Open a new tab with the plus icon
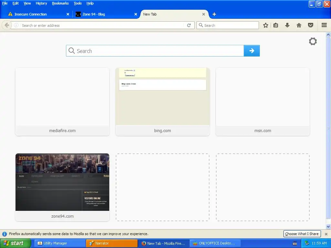 [214, 14]
